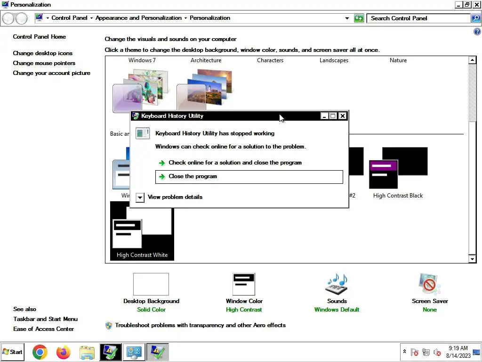Expand the arrow after Appearance and Personalization
482x362 pixels.
pos(185,18)
